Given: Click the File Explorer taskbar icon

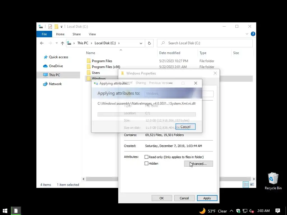Looking at the screenshot, I should [x=16, y=211].
